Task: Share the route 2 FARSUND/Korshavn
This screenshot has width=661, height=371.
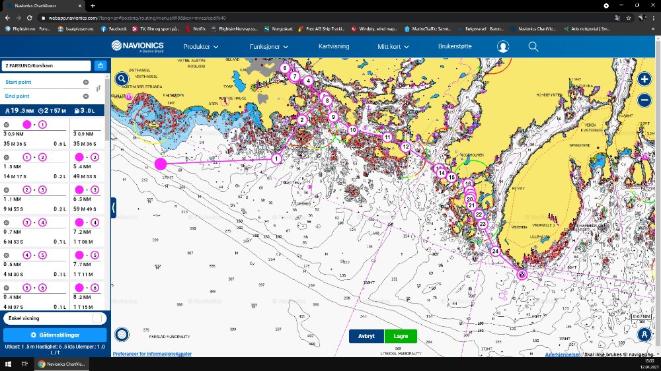Action: [x=100, y=66]
